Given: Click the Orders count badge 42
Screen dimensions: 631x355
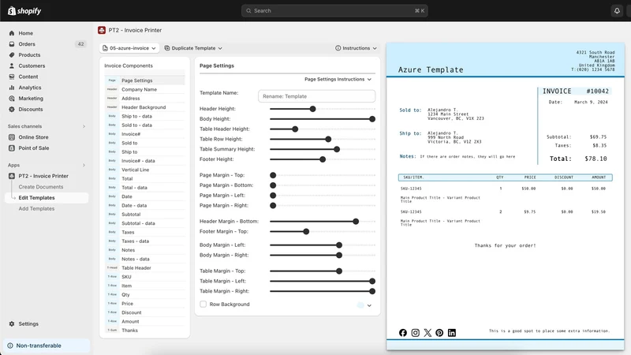Looking at the screenshot, I should [x=81, y=44].
